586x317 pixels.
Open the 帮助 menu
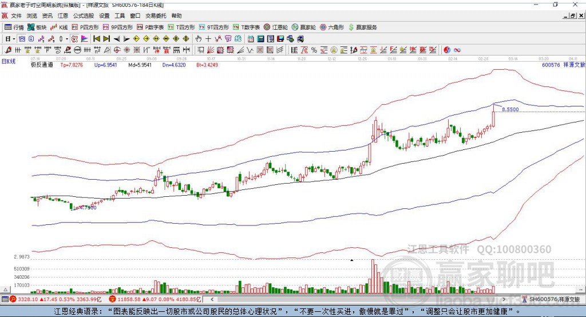tap(176, 15)
